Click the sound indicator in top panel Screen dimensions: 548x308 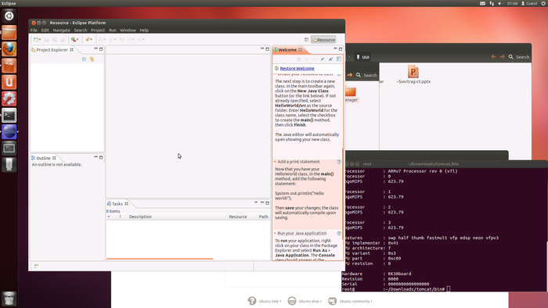501,3
